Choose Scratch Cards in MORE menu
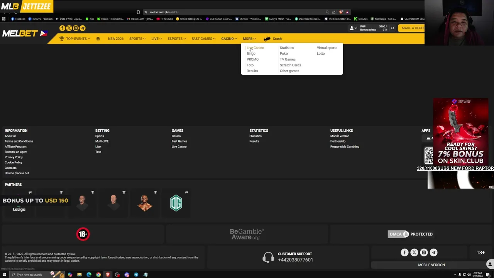Image resolution: width=494 pixels, height=278 pixels. click(x=290, y=65)
